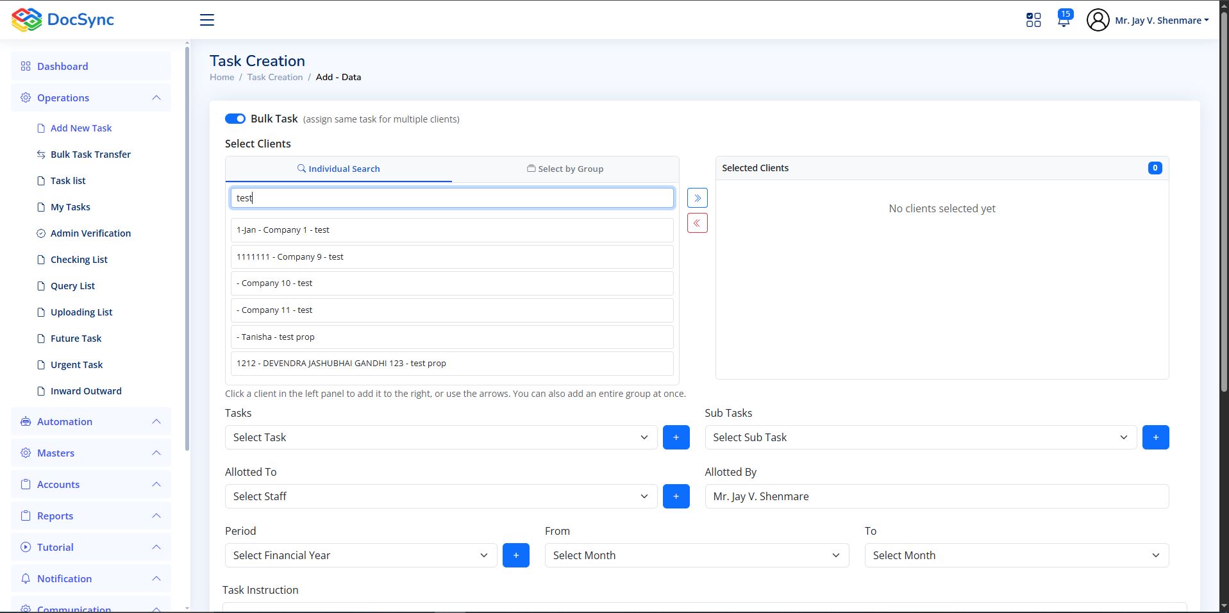Open the Select Financial Year dropdown

coord(361,555)
